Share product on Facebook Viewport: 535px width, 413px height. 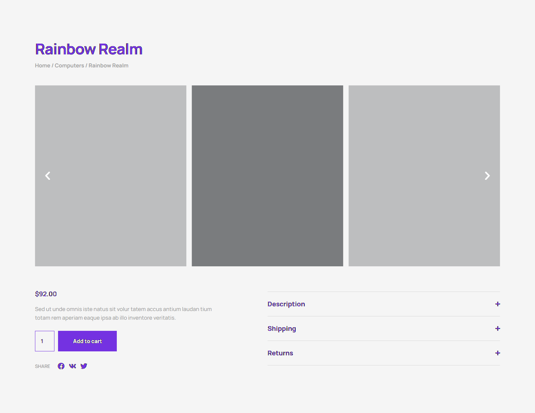click(x=61, y=366)
